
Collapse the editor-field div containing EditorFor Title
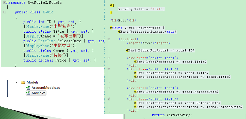click(x=109, y=69)
